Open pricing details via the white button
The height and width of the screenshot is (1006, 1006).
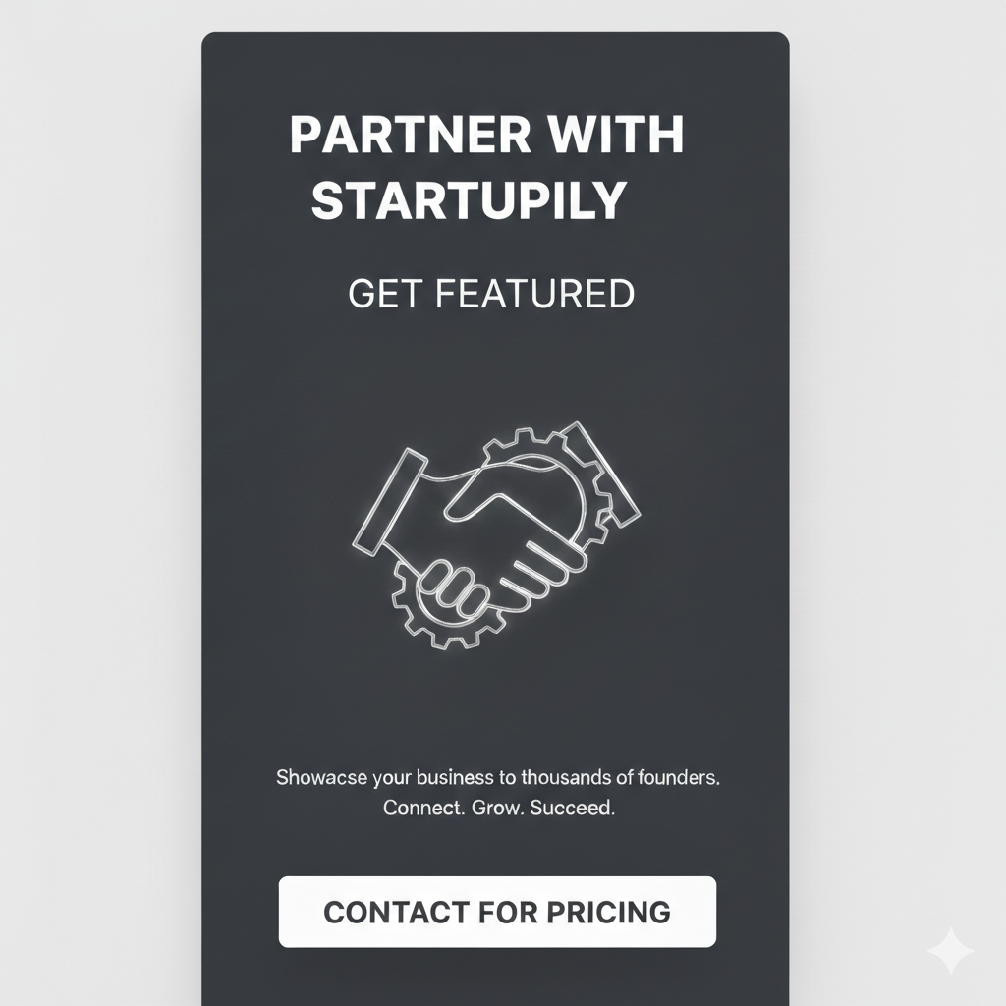pyautogui.click(x=497, y=913)
